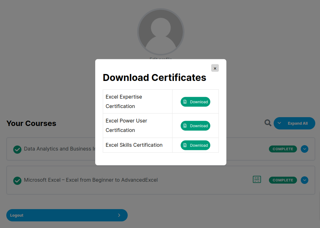Download the Excel Expertise Certification
The width and height of the screenshot is (320, 228).
click(x=195, y=102)
